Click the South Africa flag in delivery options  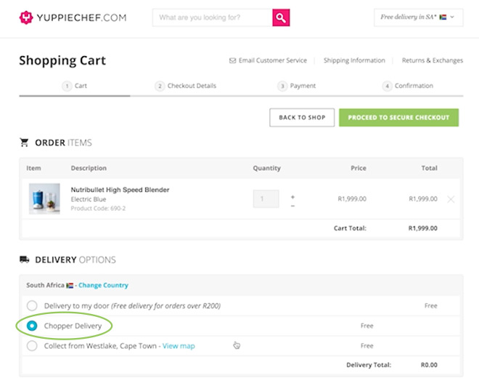point(70,285)
